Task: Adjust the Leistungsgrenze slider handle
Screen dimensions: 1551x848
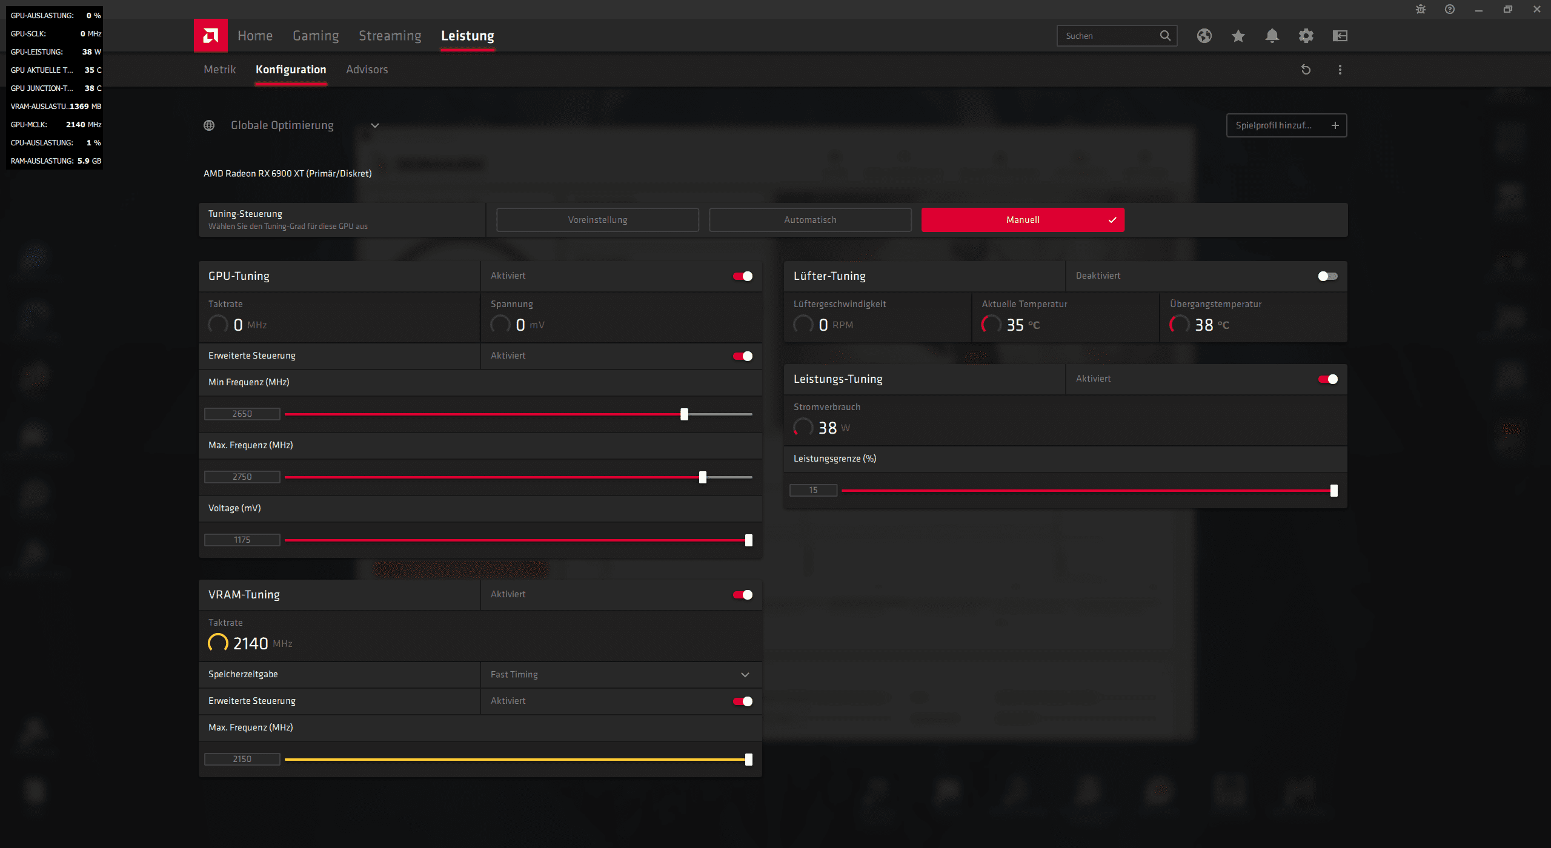Action: pyautogui.click(x=1333, y=491)
